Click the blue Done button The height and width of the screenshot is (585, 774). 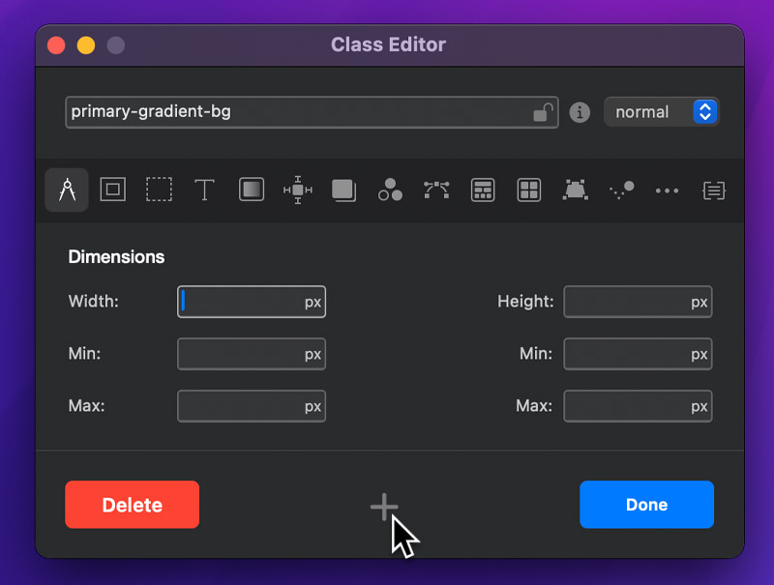(x=646, y=505)
